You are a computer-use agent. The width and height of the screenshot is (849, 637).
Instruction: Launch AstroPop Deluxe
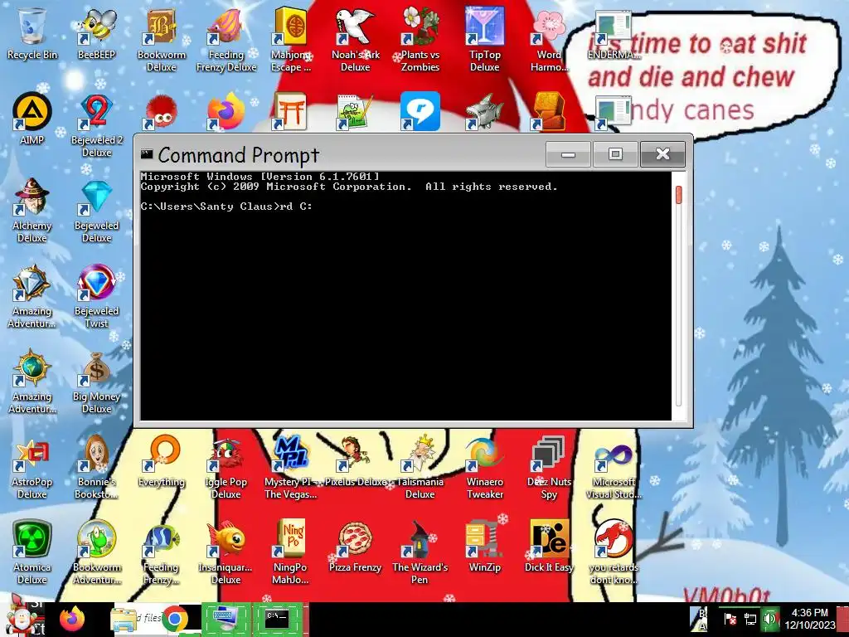32,467
